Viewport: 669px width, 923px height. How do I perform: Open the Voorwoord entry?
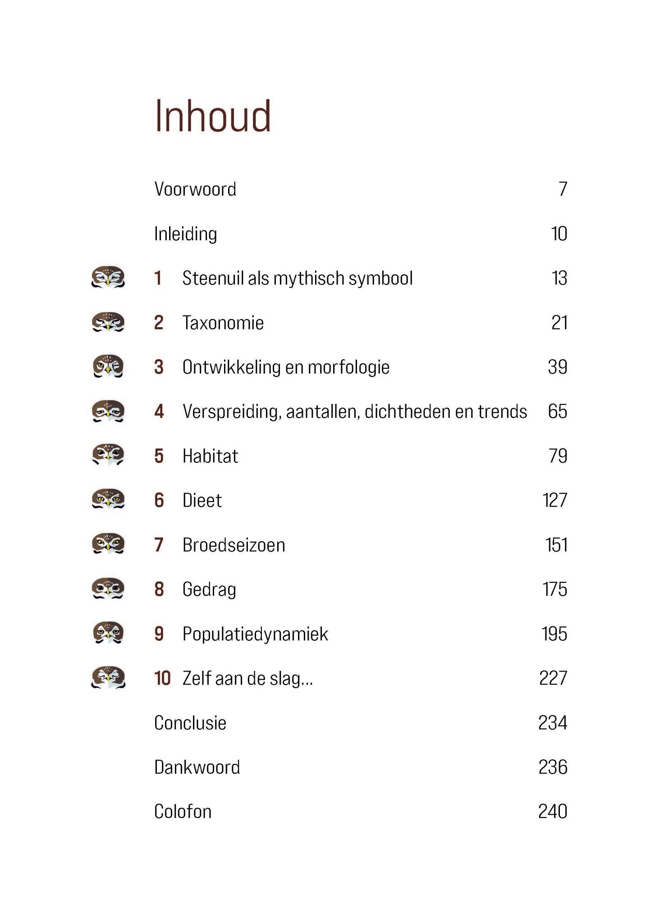tap(195, 189)
